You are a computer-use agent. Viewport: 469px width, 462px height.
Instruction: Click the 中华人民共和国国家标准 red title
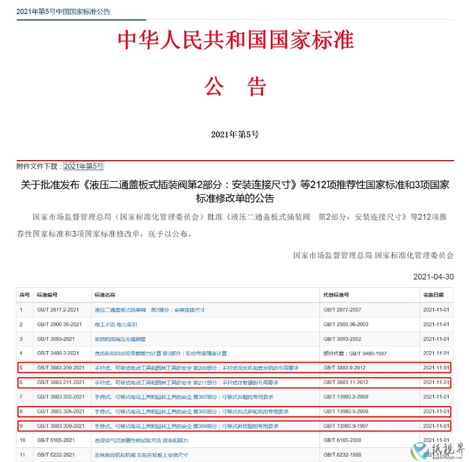(x=236, y=40)
